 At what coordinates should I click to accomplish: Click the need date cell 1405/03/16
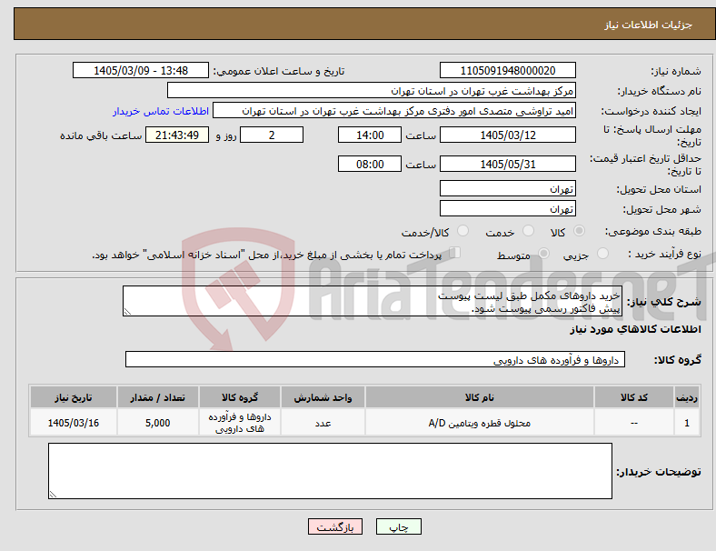click(74, 423)
